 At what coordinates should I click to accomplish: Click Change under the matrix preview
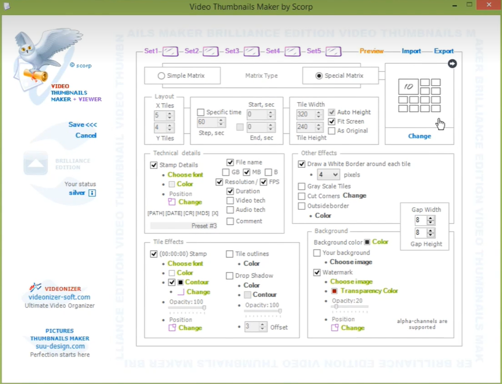pos(419,136)
